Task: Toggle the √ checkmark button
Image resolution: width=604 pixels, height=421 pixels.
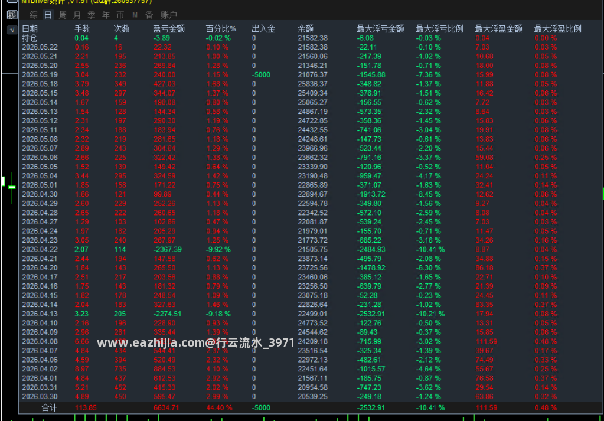Action: pyautogui.click(x=12, y=30)
